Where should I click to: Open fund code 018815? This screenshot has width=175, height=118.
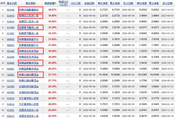click(11, 98)
